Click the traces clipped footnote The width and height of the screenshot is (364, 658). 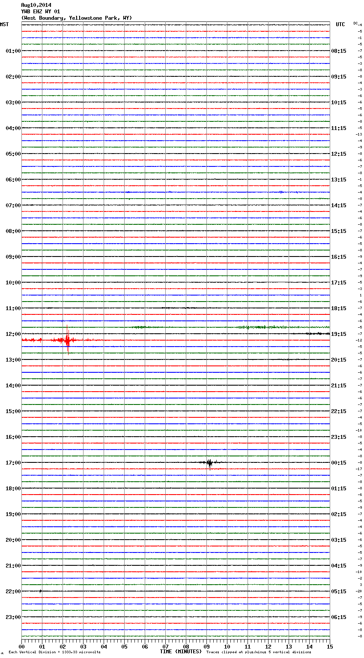(x=259, y=652)
